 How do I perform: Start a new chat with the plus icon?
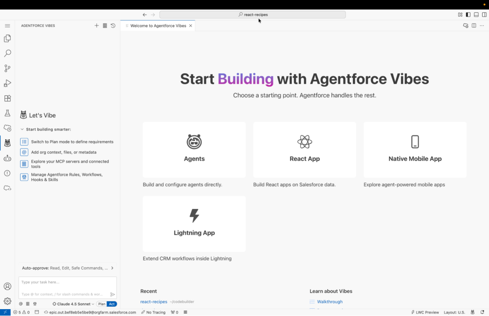point(96,25)
